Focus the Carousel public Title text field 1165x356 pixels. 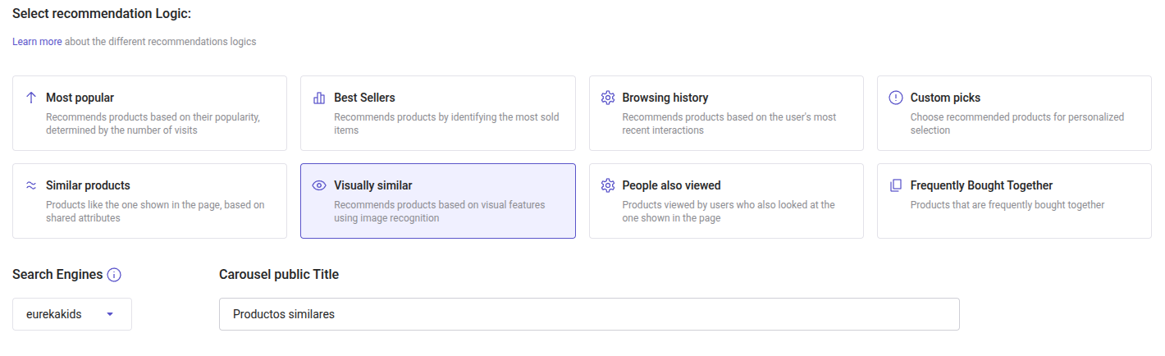[x=588, y=314]
